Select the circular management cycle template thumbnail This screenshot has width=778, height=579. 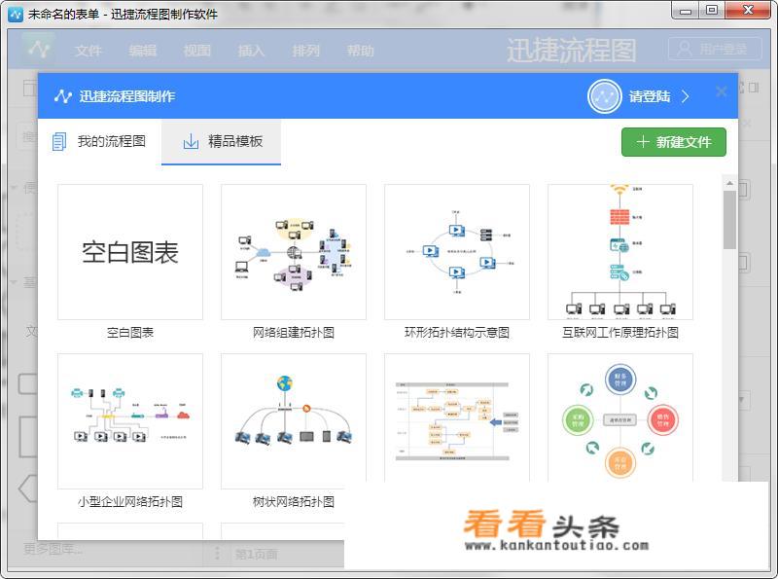pyautogui.click(x=620, y=418)
